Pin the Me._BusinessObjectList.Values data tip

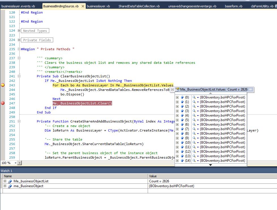pos(251,89)
